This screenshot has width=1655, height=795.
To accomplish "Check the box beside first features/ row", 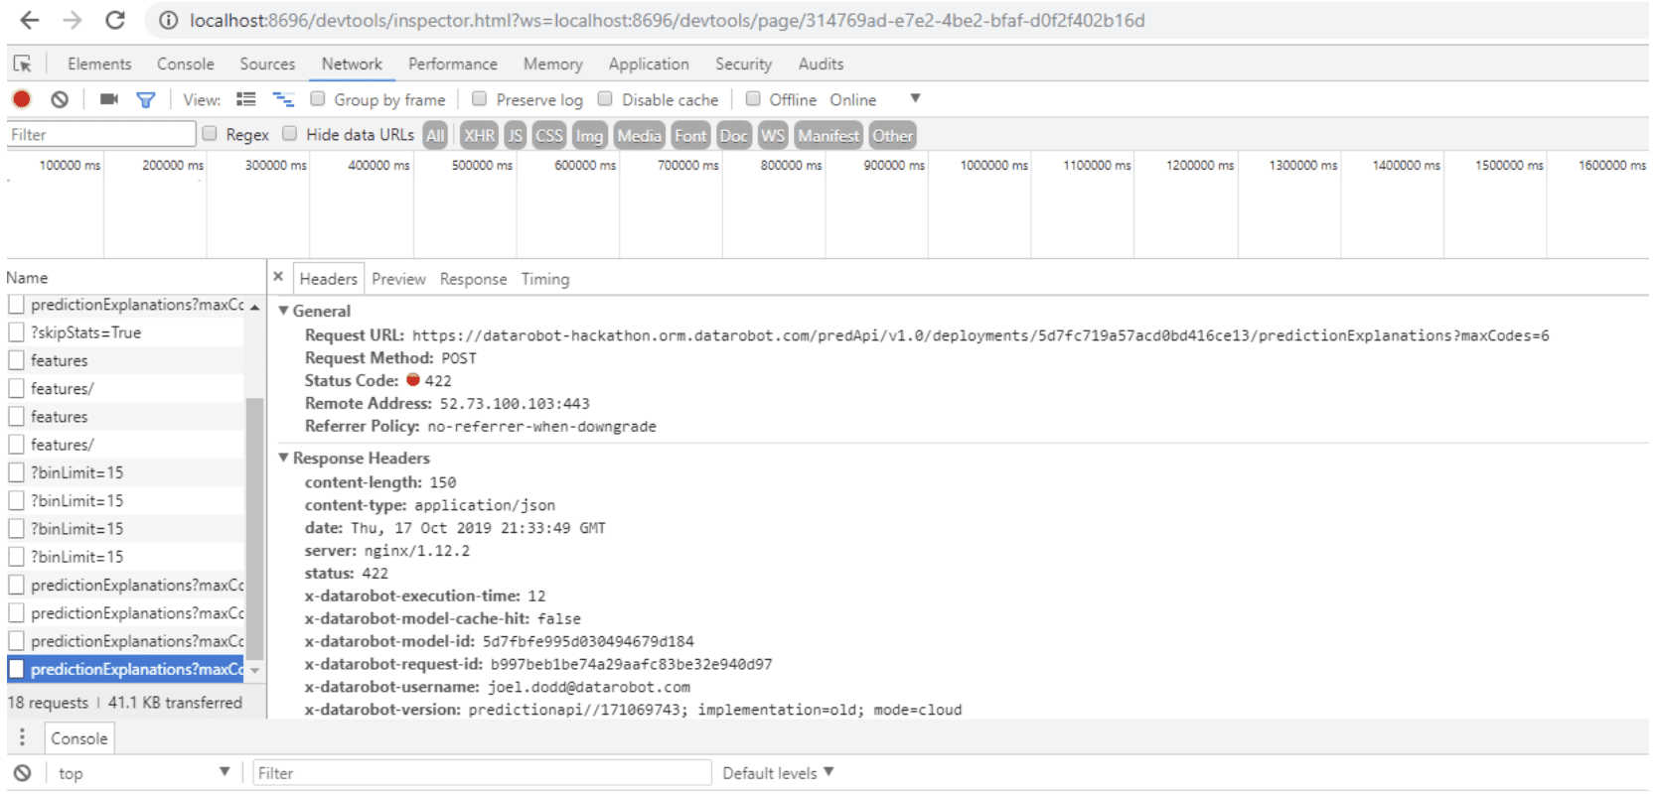I will coord(16,388).
